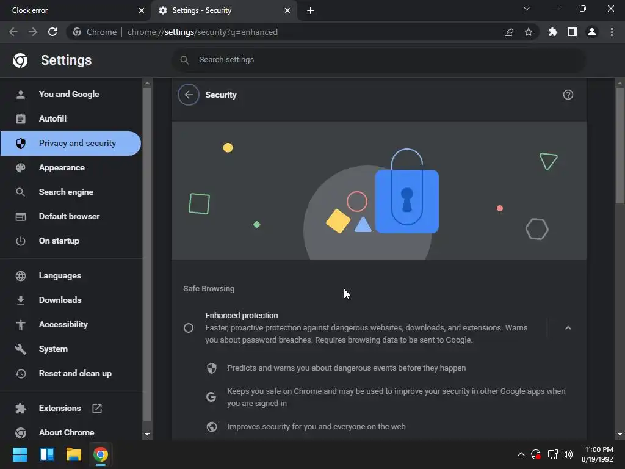This screenshot has width=625, height=469.
Task: Click the sidebar scrollbar up arrow
Action: tap(147, 83)
